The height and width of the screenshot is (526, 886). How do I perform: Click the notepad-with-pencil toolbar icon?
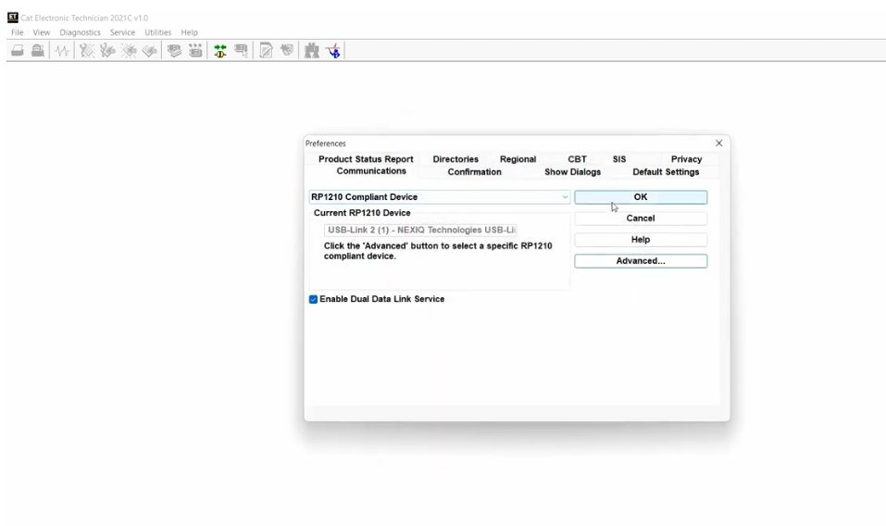[x=266, y=51]
